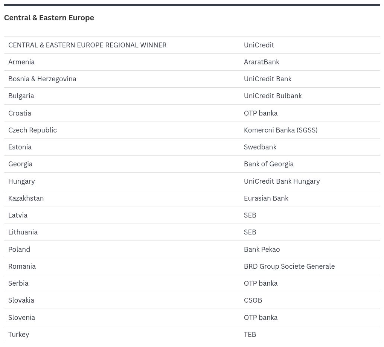Click the Armenia row label

click(x=21, y=62)
